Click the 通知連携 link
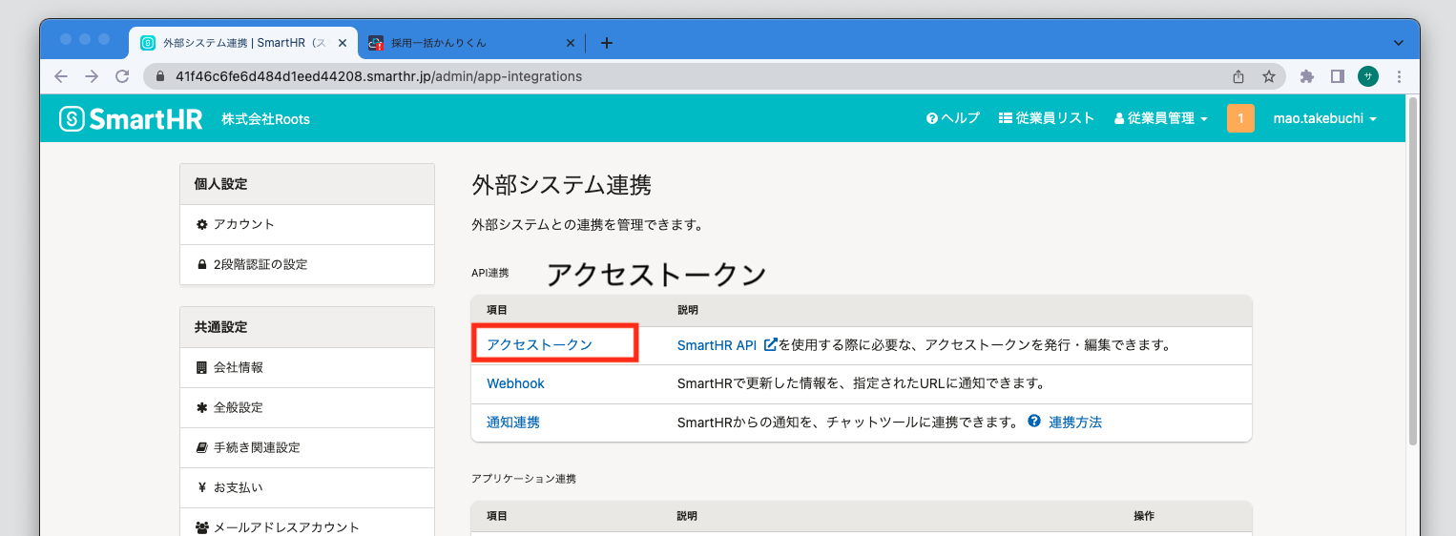Viewport: 1456px width, 536px height. [x=513, y=422]
